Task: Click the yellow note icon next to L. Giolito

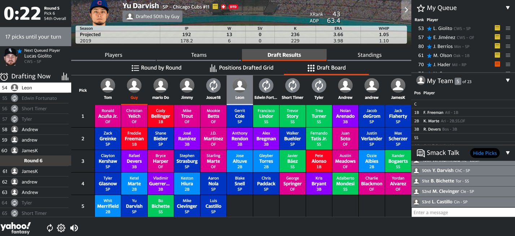Action: [x=497, y=28]
